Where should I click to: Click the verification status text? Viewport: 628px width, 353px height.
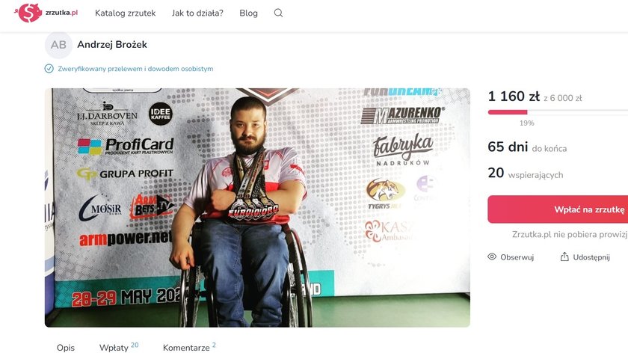click(135, 69)
